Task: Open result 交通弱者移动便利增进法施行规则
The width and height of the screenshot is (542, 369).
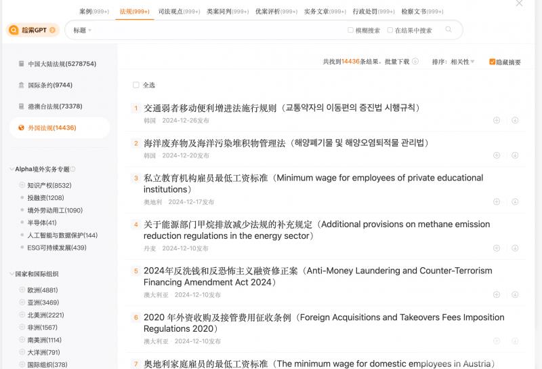Action: pyautogui.click(x=282, y=108)
